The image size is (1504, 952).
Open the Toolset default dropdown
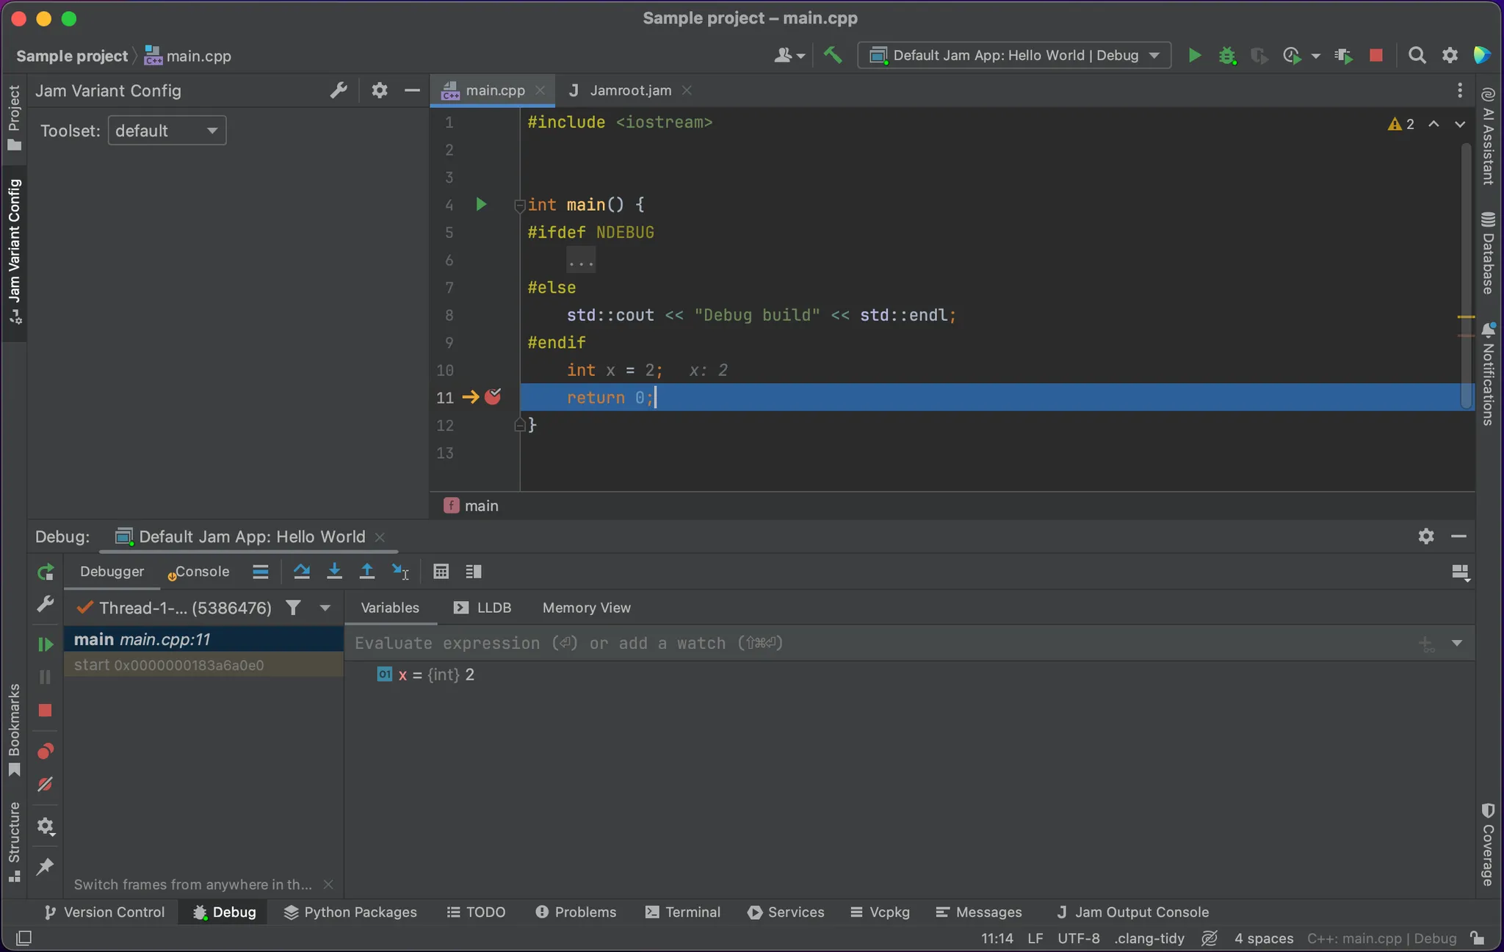pos(167,131)
